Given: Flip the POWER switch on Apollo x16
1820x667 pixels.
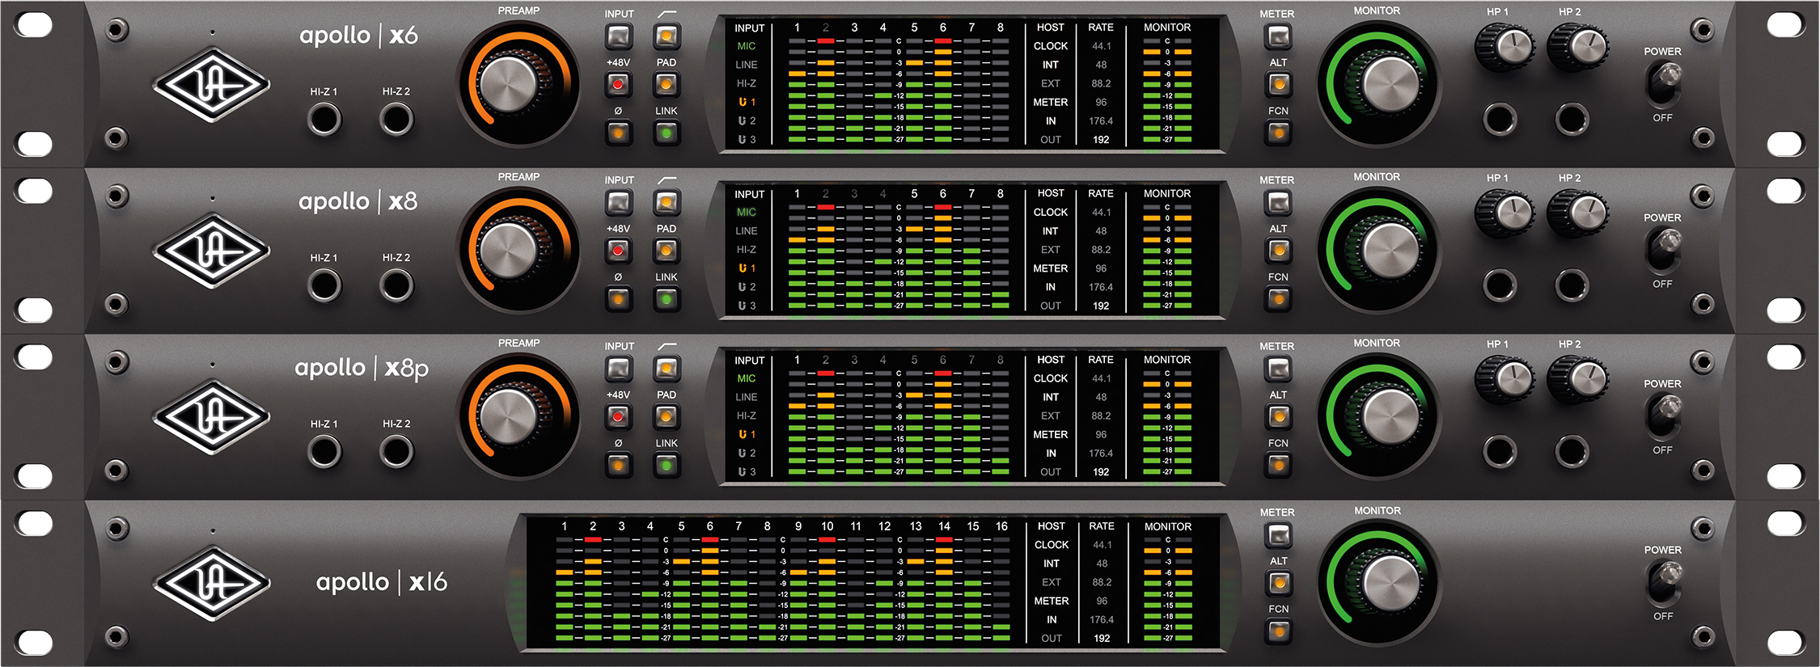Looking at the screenshot, I should [x=1664, y=583].
